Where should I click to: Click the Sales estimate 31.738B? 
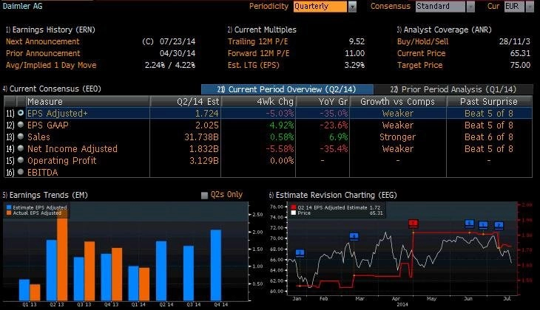[201, 137]
